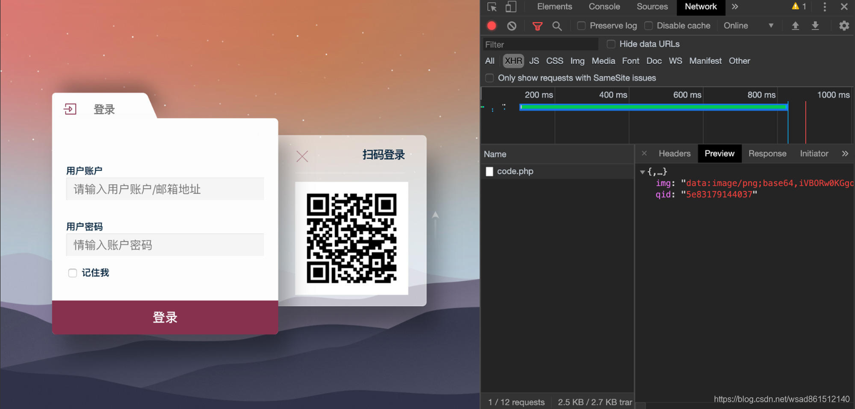The width and height of the screenshot is (855, 409).
Task: Switch to the Console tab
Action: 604,7
